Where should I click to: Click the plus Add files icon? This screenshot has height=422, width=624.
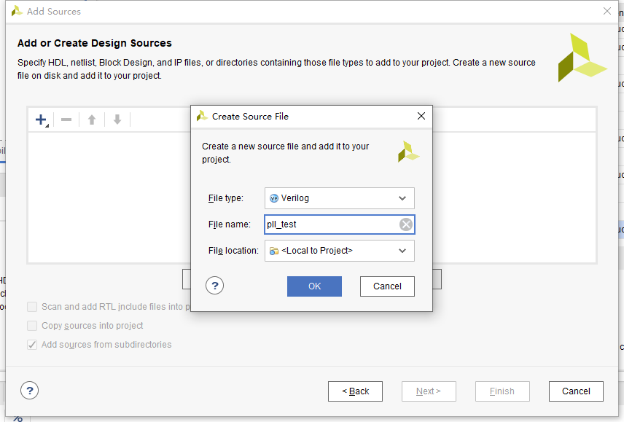(41, 120)
